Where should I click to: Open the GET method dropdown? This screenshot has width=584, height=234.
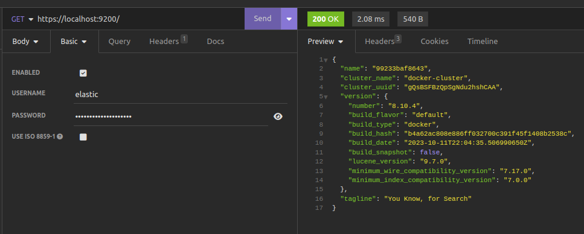[22, 19]
